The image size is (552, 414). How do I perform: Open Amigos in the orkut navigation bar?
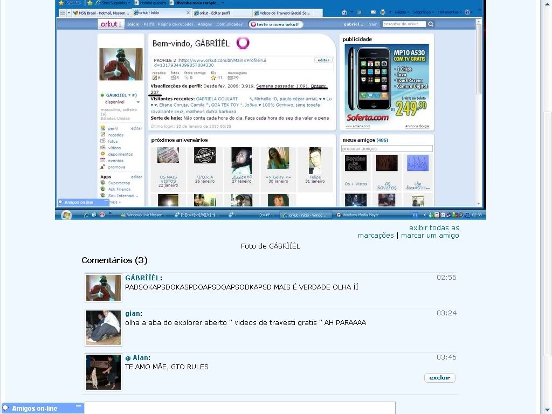pyautogui.click(x=205, y=24)
